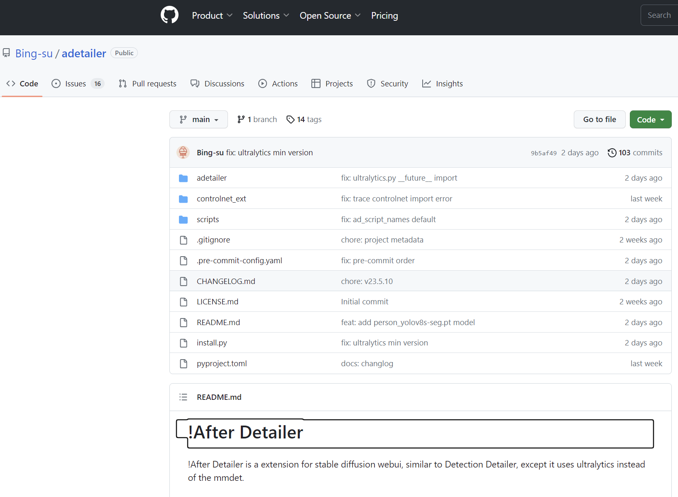Image resolution: width=678 pixels, height=497 pixels.
Task: Open commit 'fix: ad_script_names default'
Action: pos(388,219)
